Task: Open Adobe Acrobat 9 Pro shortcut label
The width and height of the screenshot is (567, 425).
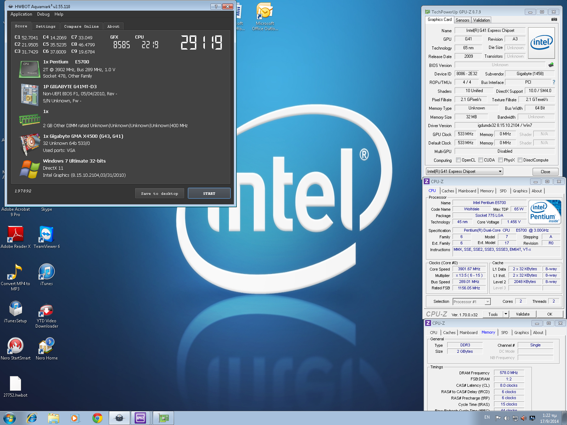Action: tap(15, 212)
